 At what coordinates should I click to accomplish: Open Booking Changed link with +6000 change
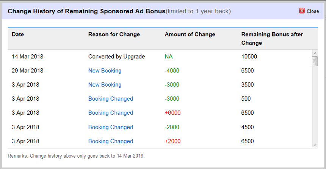click(x=111, y=113)
